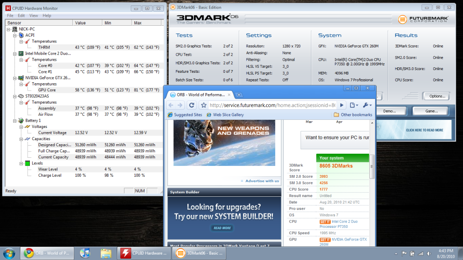Image resolution: width=463 pixels, height=260 pixels.
Task: Collapse the ST9320423AS drive node
Action: pyautogui.click(x=15, y=96)
